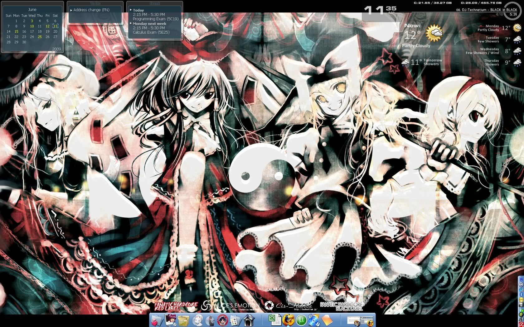This screenshot has height=327, width=524.
Task: Select June 15 in the calendar
Action: click(16, 31)
